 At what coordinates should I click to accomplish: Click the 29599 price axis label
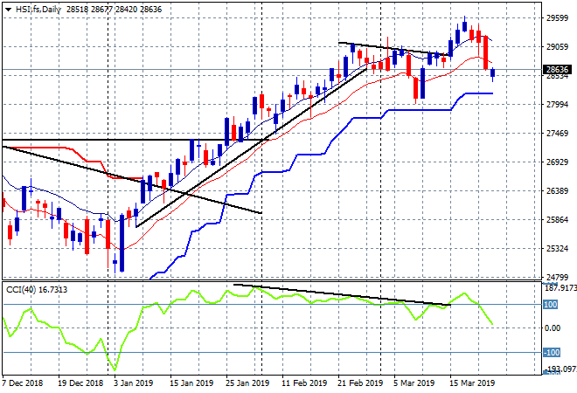click(557, 18)
